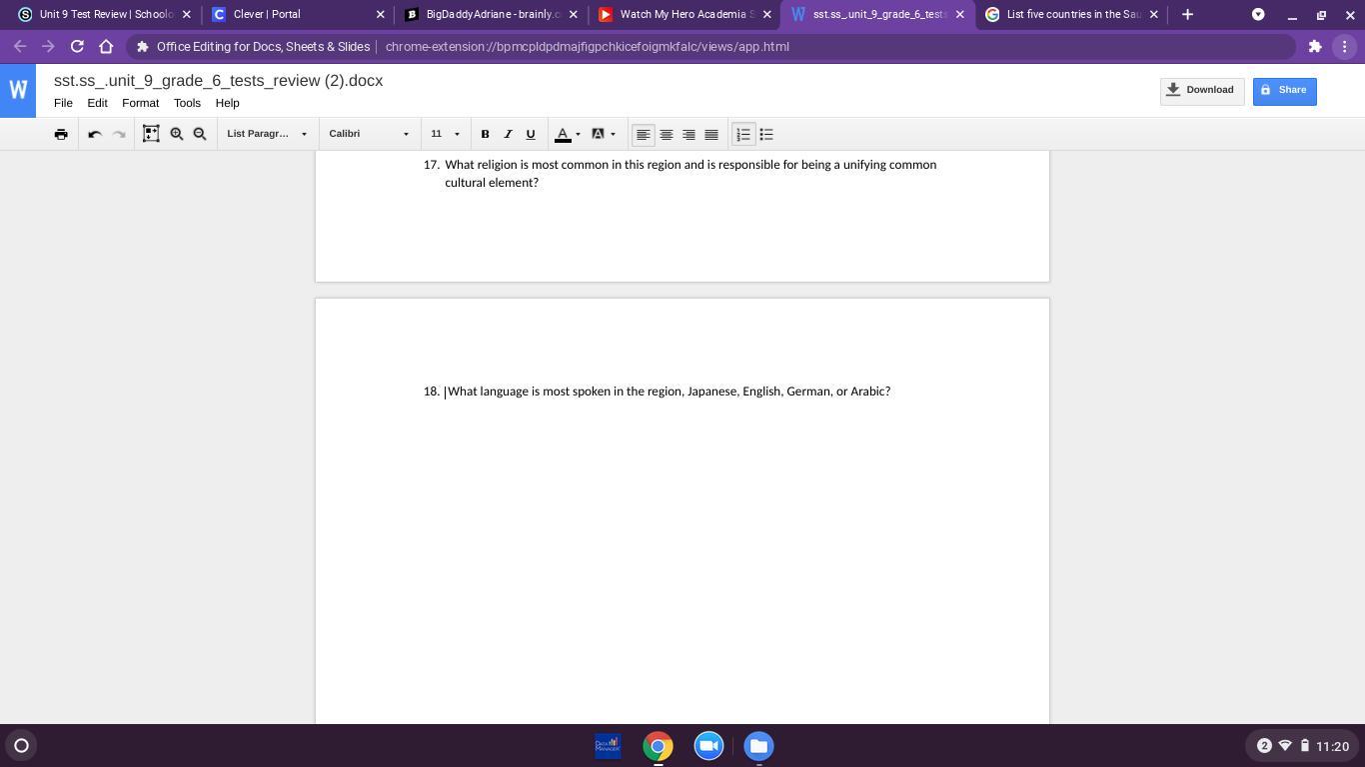Undo the last edit
Image resolution: width=1365 pixels, height=767 pixels.
[95, 134]
